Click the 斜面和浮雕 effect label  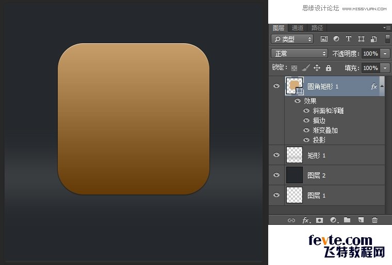click(x=328, y=111)
